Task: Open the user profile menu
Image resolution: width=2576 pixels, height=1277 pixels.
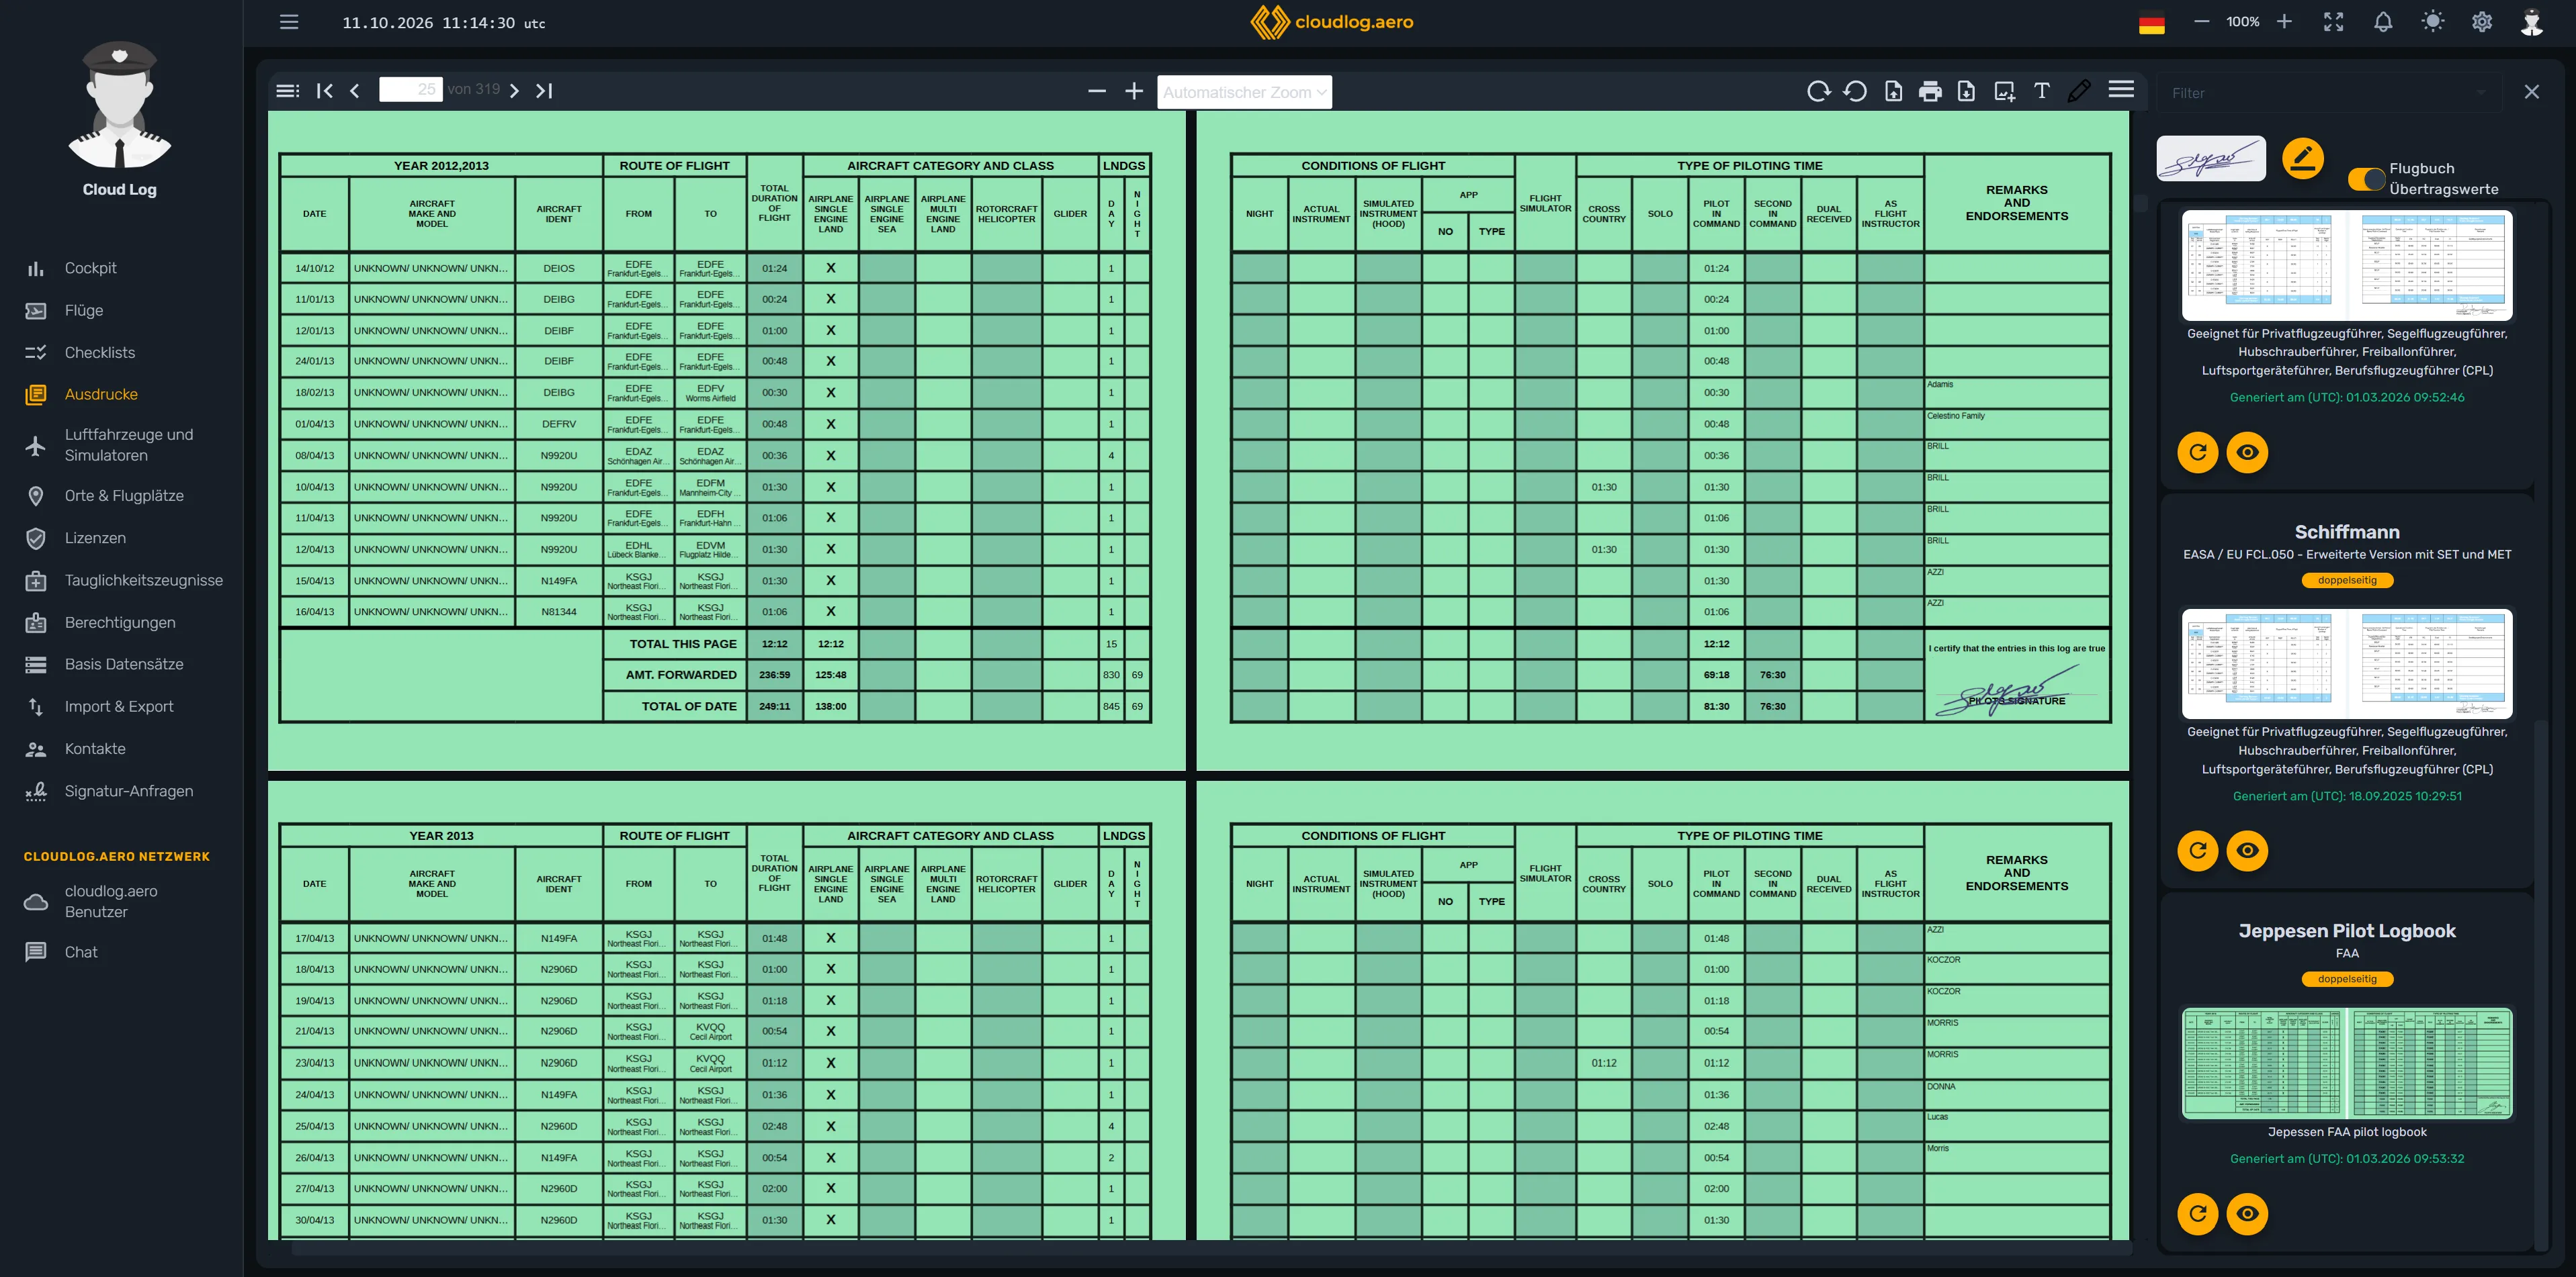Action: coord(2531,22)
